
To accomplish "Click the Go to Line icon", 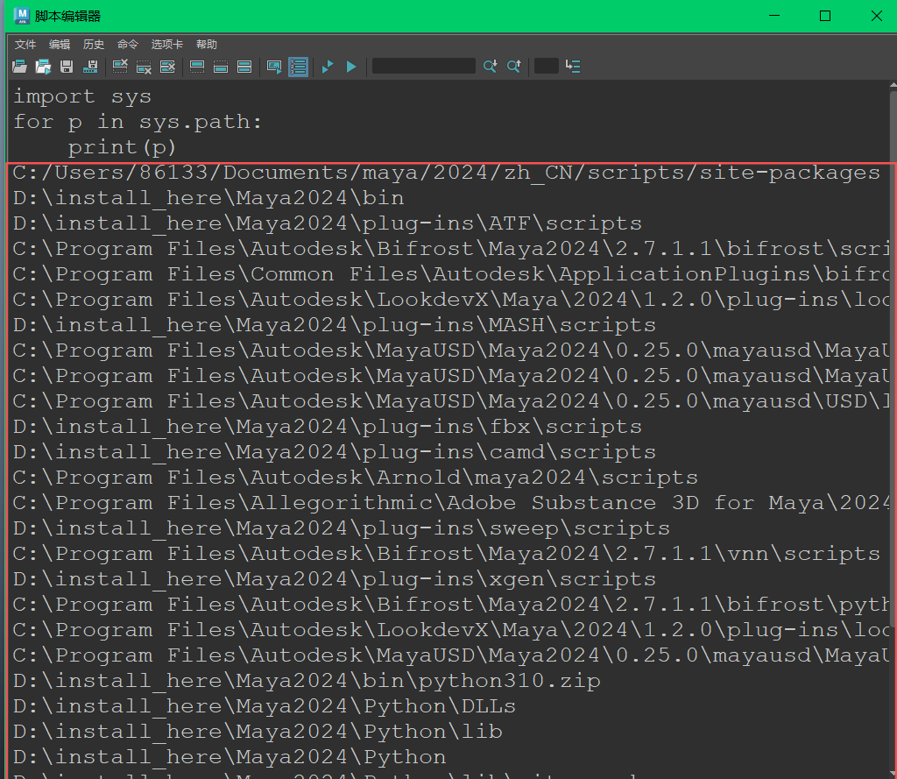I will click(573, 67).
